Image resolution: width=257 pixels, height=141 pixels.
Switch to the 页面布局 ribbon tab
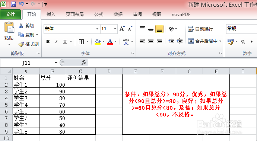pyautogui.click(x=75, y=15)
